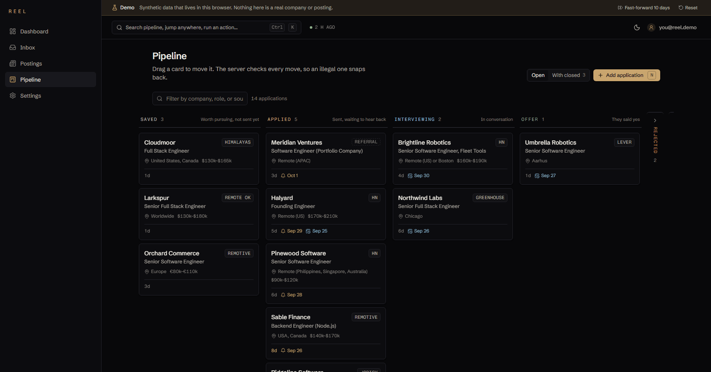Image resolution: width=711 pixels, height=372 pixels.
Task: Click the filter field magnifier icon
Action: coord(160,98)
